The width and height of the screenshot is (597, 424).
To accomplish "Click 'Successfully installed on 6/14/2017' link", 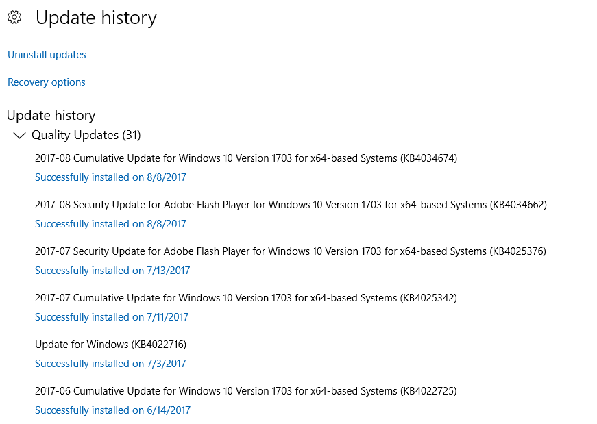I will (x=112, y=410).
